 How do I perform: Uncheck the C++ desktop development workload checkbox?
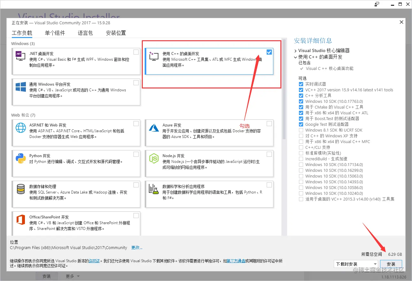point(269,52)
